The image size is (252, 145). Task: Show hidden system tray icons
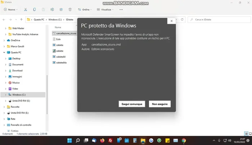point(214,141)
